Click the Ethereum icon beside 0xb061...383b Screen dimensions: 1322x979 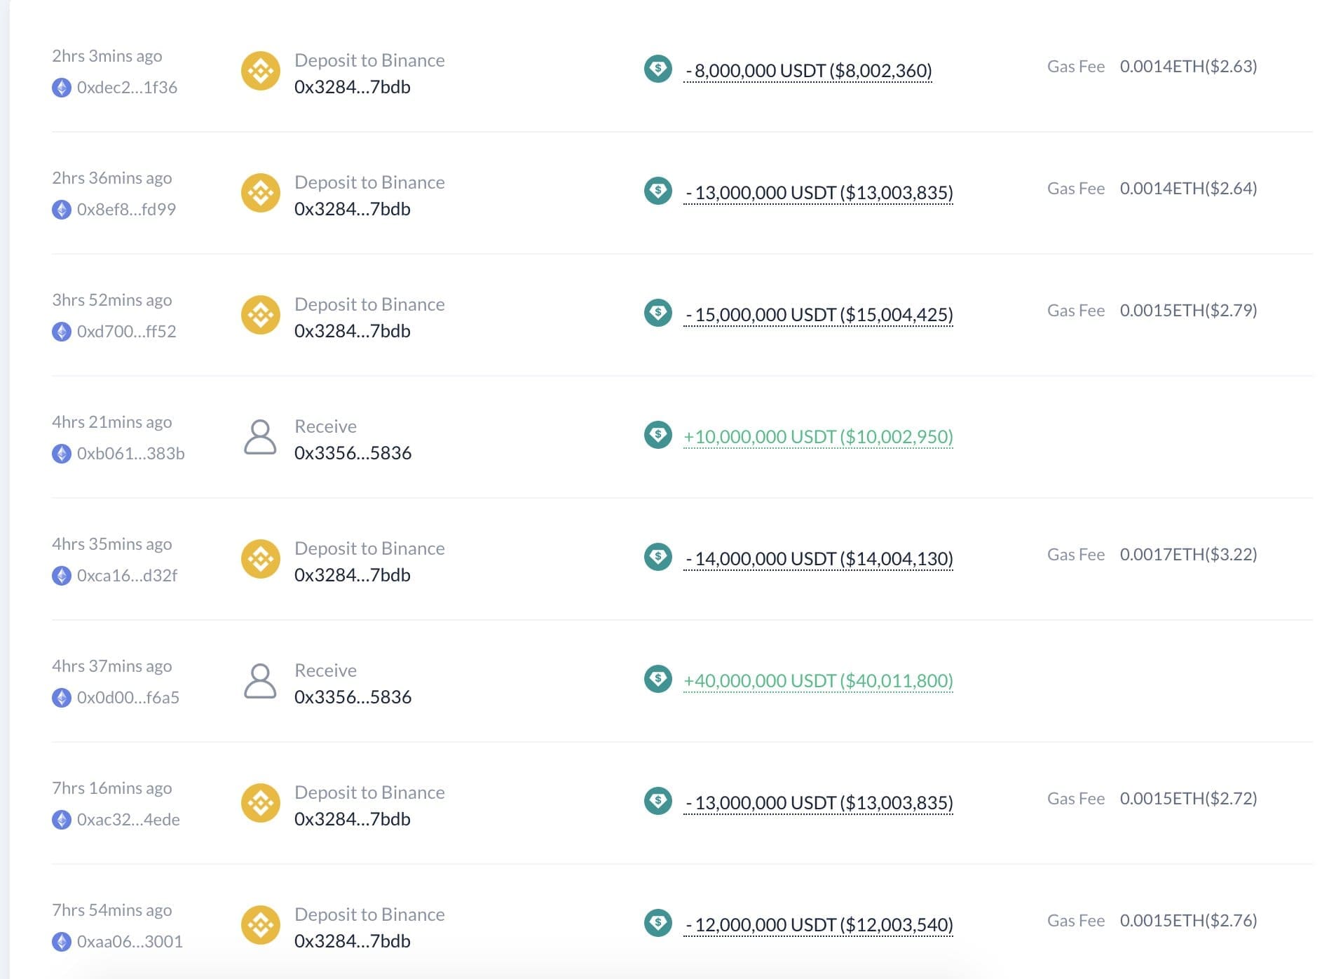(x=62, y=454)
